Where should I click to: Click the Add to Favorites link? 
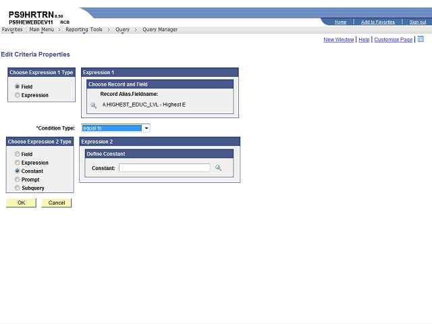click(378, 22)
